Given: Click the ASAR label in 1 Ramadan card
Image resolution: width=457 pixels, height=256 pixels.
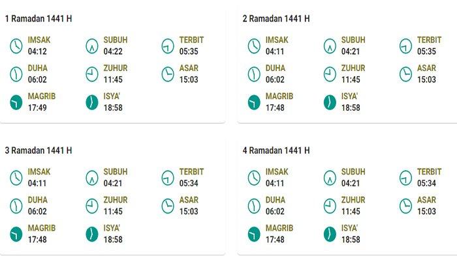Looking at the screenshot, I should pyautogui.click(x=189, y=68).
